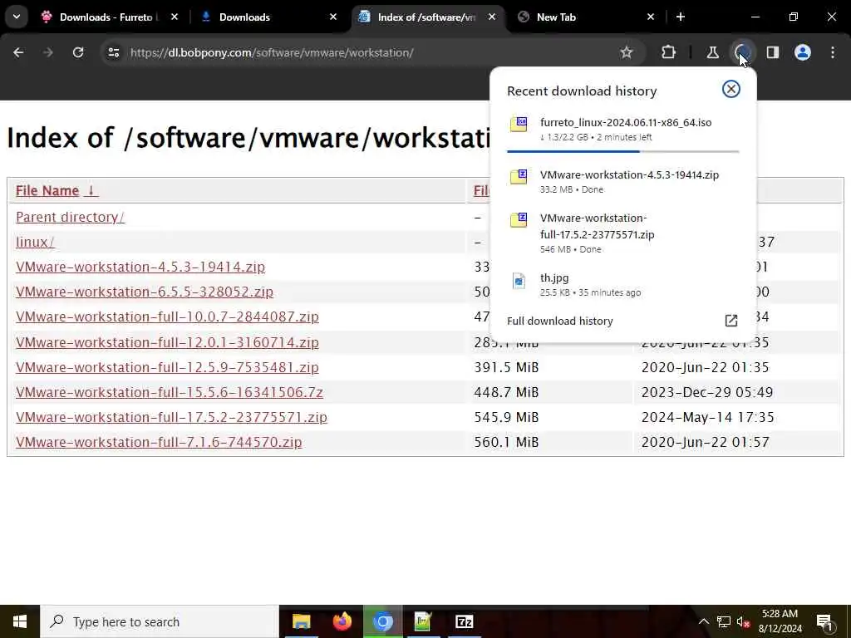Open the Extensions puzzle icon
The image size is (851, 638).
click(x=669, y=52)
